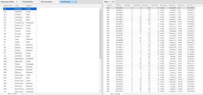203x95 pixels.
Task: Click the Massachusetts cell
Action: pos(20,59)
